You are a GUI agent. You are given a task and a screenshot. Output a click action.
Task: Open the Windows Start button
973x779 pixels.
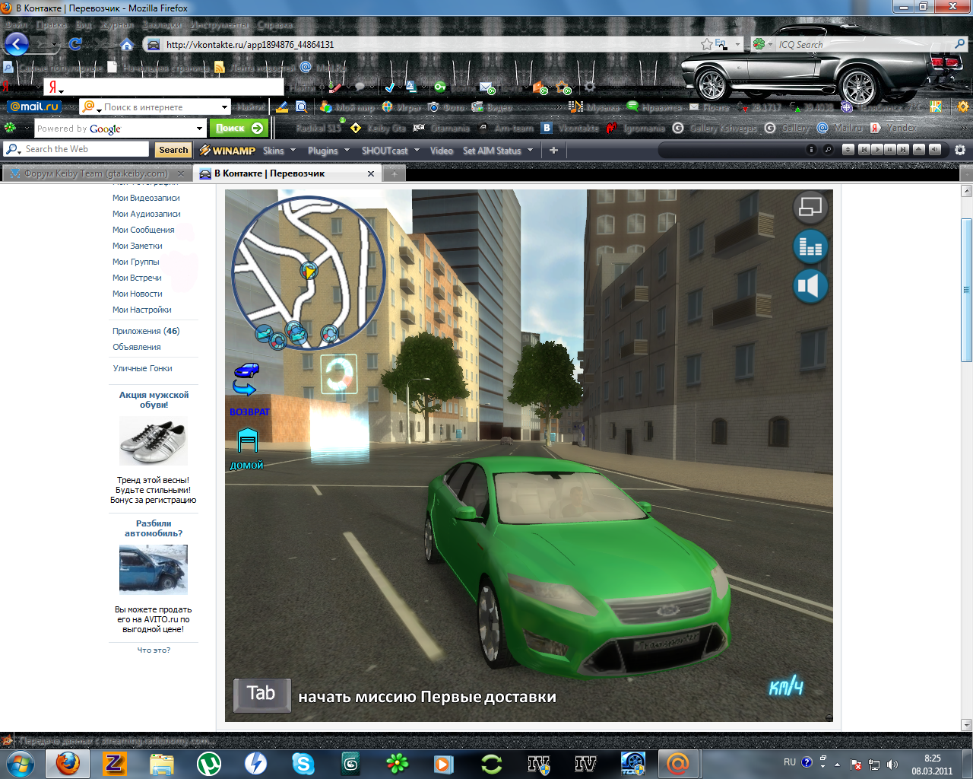click(21, 763)
